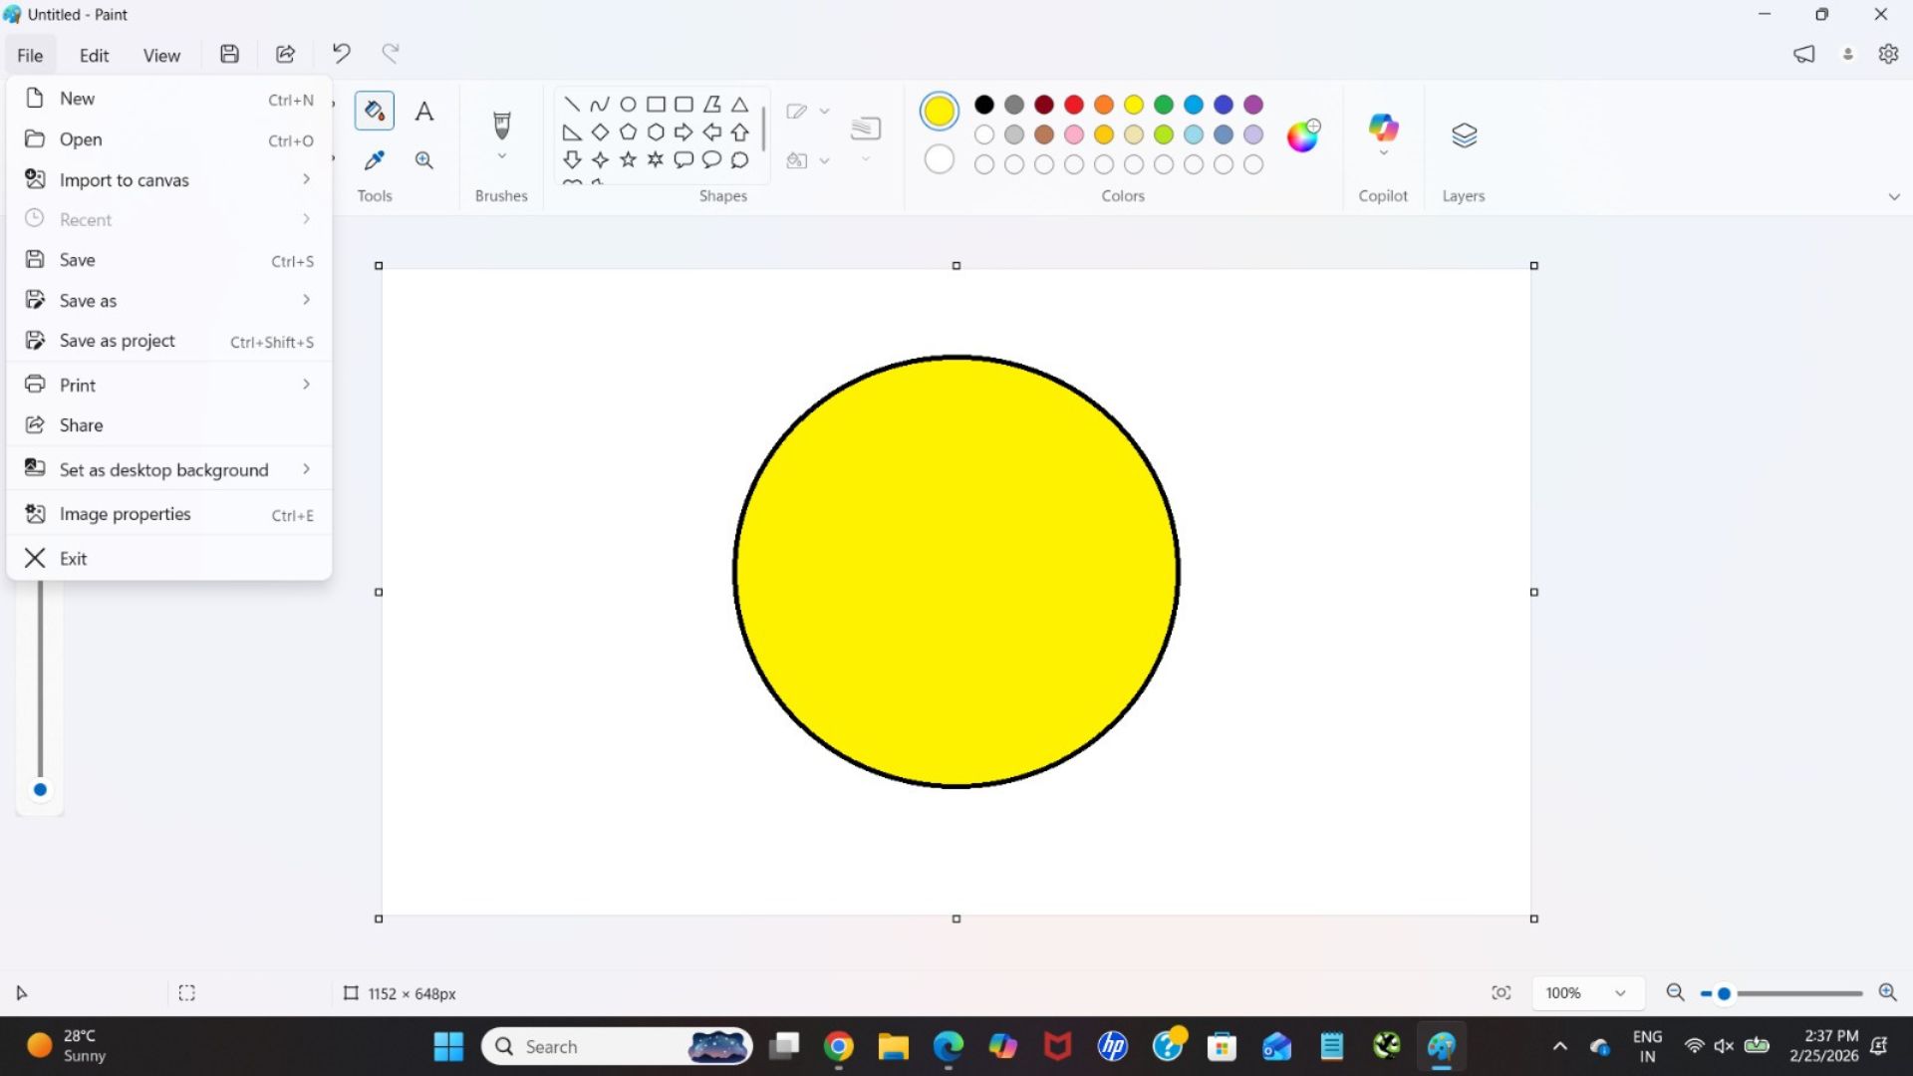Open the zoom level dropdown

1586,992
